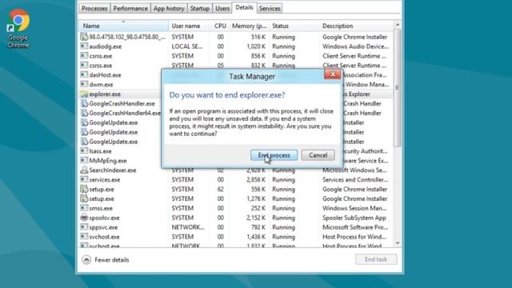Click the 62 CPU value
The height and width of the screenshot is (288, 512).
pyautogui.click(x=221, y=189)
